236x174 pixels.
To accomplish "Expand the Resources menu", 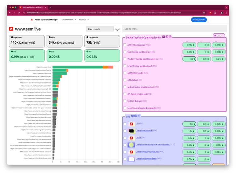I will coord(84,20).
